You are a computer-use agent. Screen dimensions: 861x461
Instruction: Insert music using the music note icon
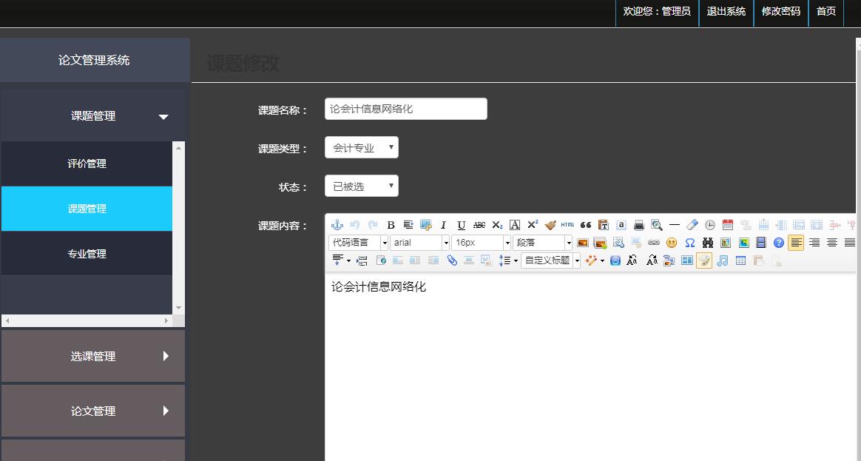tap(723, 260)
